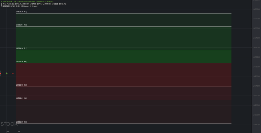Viewport: 261px width, 133px height.
Task: Select the S2 support label 16.711,21
Action: coord(21,98)
